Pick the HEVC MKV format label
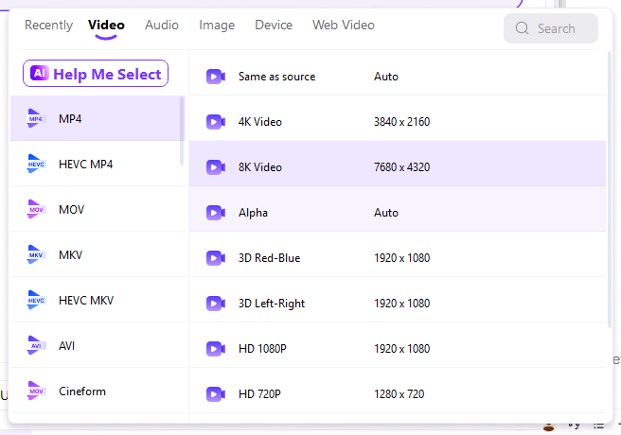The height and width of the screenshot is (435, 621). coord(86,301)
